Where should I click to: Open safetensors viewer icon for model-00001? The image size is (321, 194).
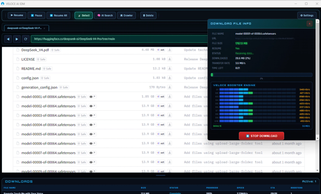pyautogui.click(x=92, y=97)
